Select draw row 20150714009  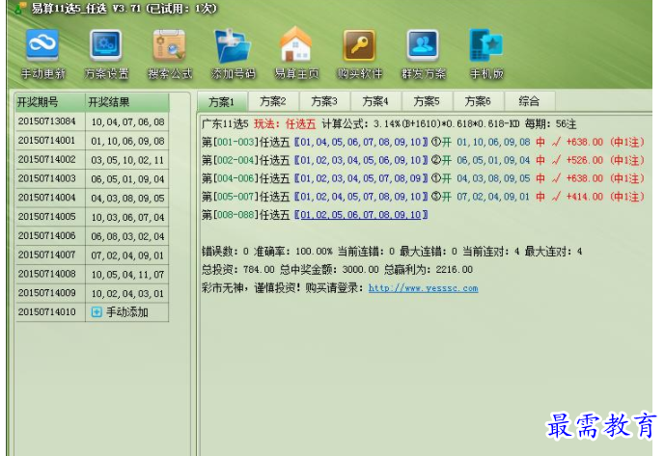pyautogui.click(x=92, y=293)
